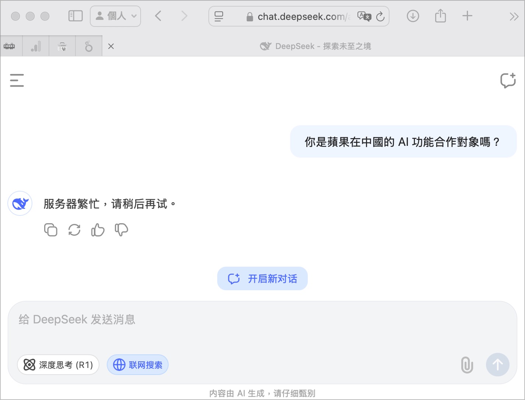The height and width of the screenshot is (400, 525).
Task: Go forward in Safari history
Action: click(x=184, y=16)
